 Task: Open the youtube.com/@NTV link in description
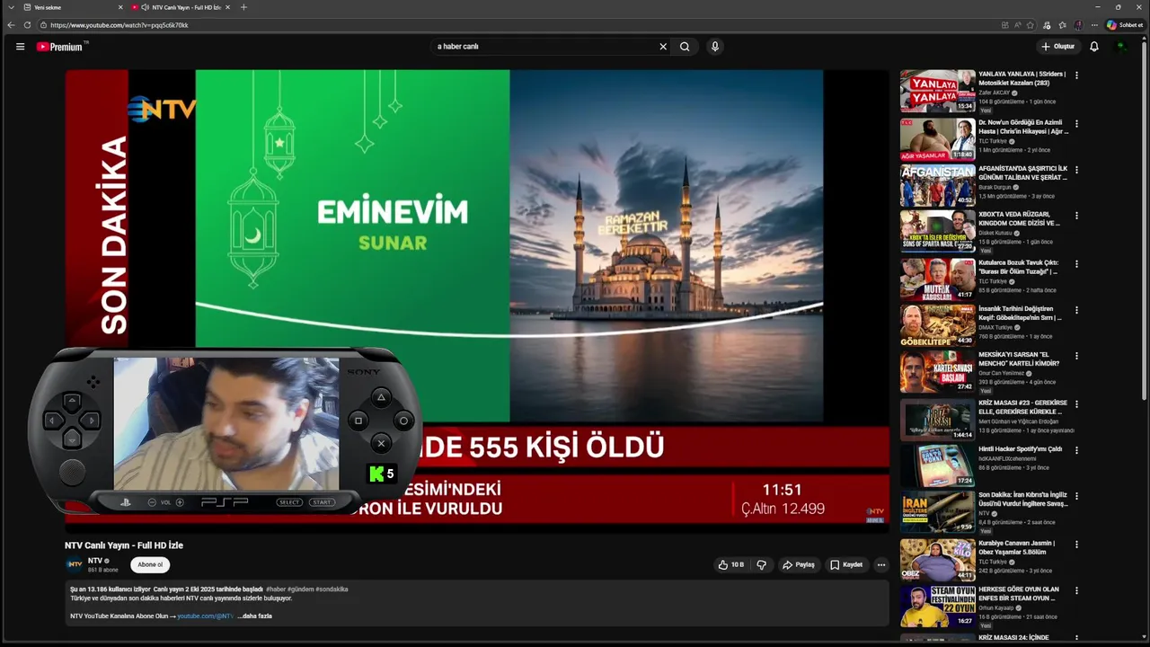click(205, 616)
